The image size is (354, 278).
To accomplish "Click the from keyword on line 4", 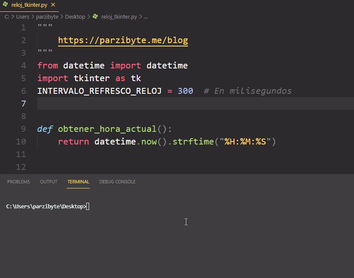I will 48,65.
